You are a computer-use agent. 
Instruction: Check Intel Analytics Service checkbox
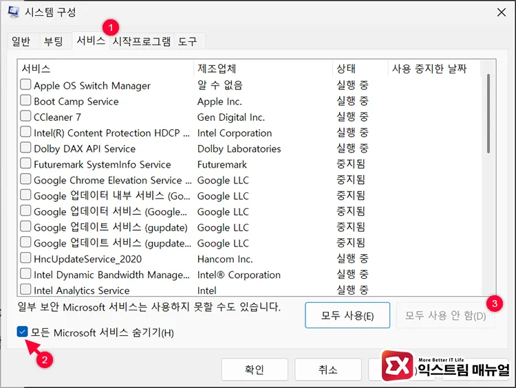pyautogui.click(x=25, y=289)
